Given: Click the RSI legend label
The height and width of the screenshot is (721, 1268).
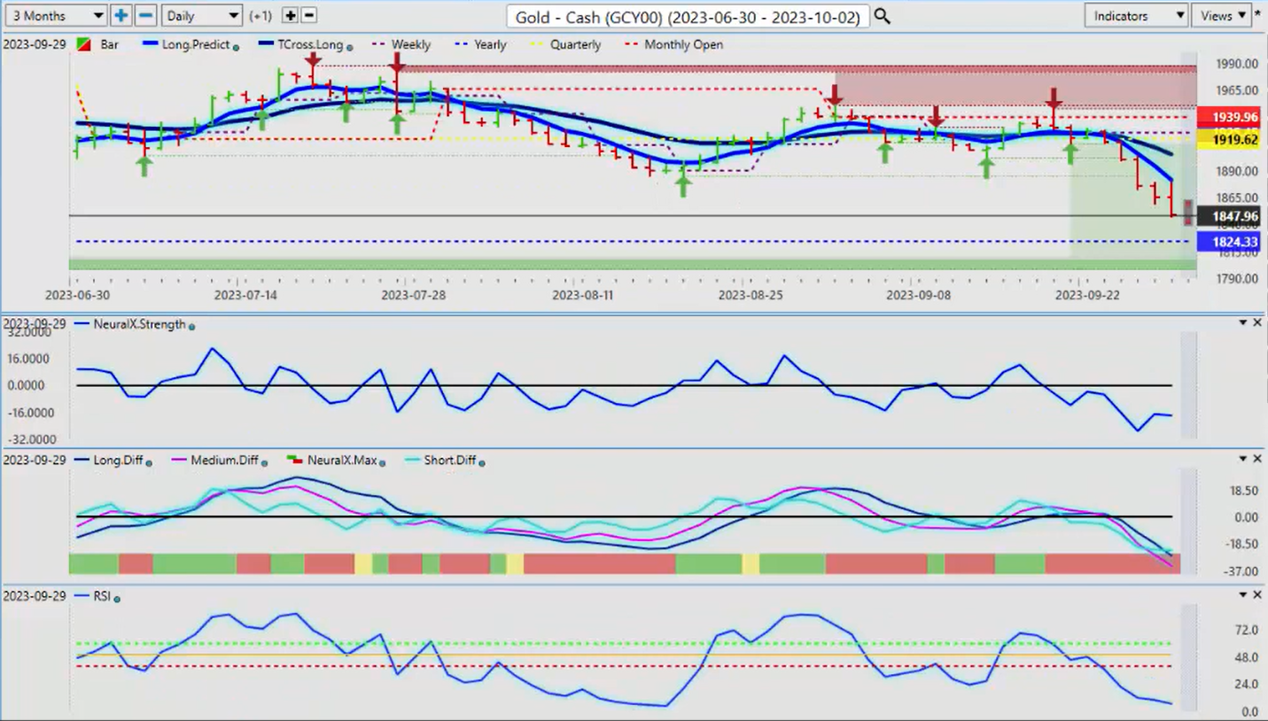Looking at the screenshot, I should click(102, 596).
